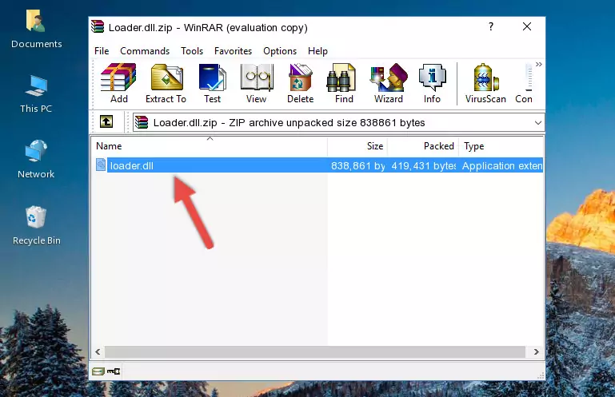Click the partially visible Con toolbar icon
This screenshot has width=615, height=397.
tap(524, 83)
